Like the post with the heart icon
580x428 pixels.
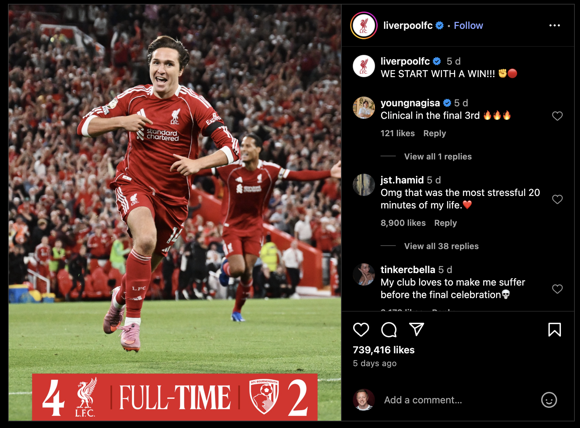[361, 330]
